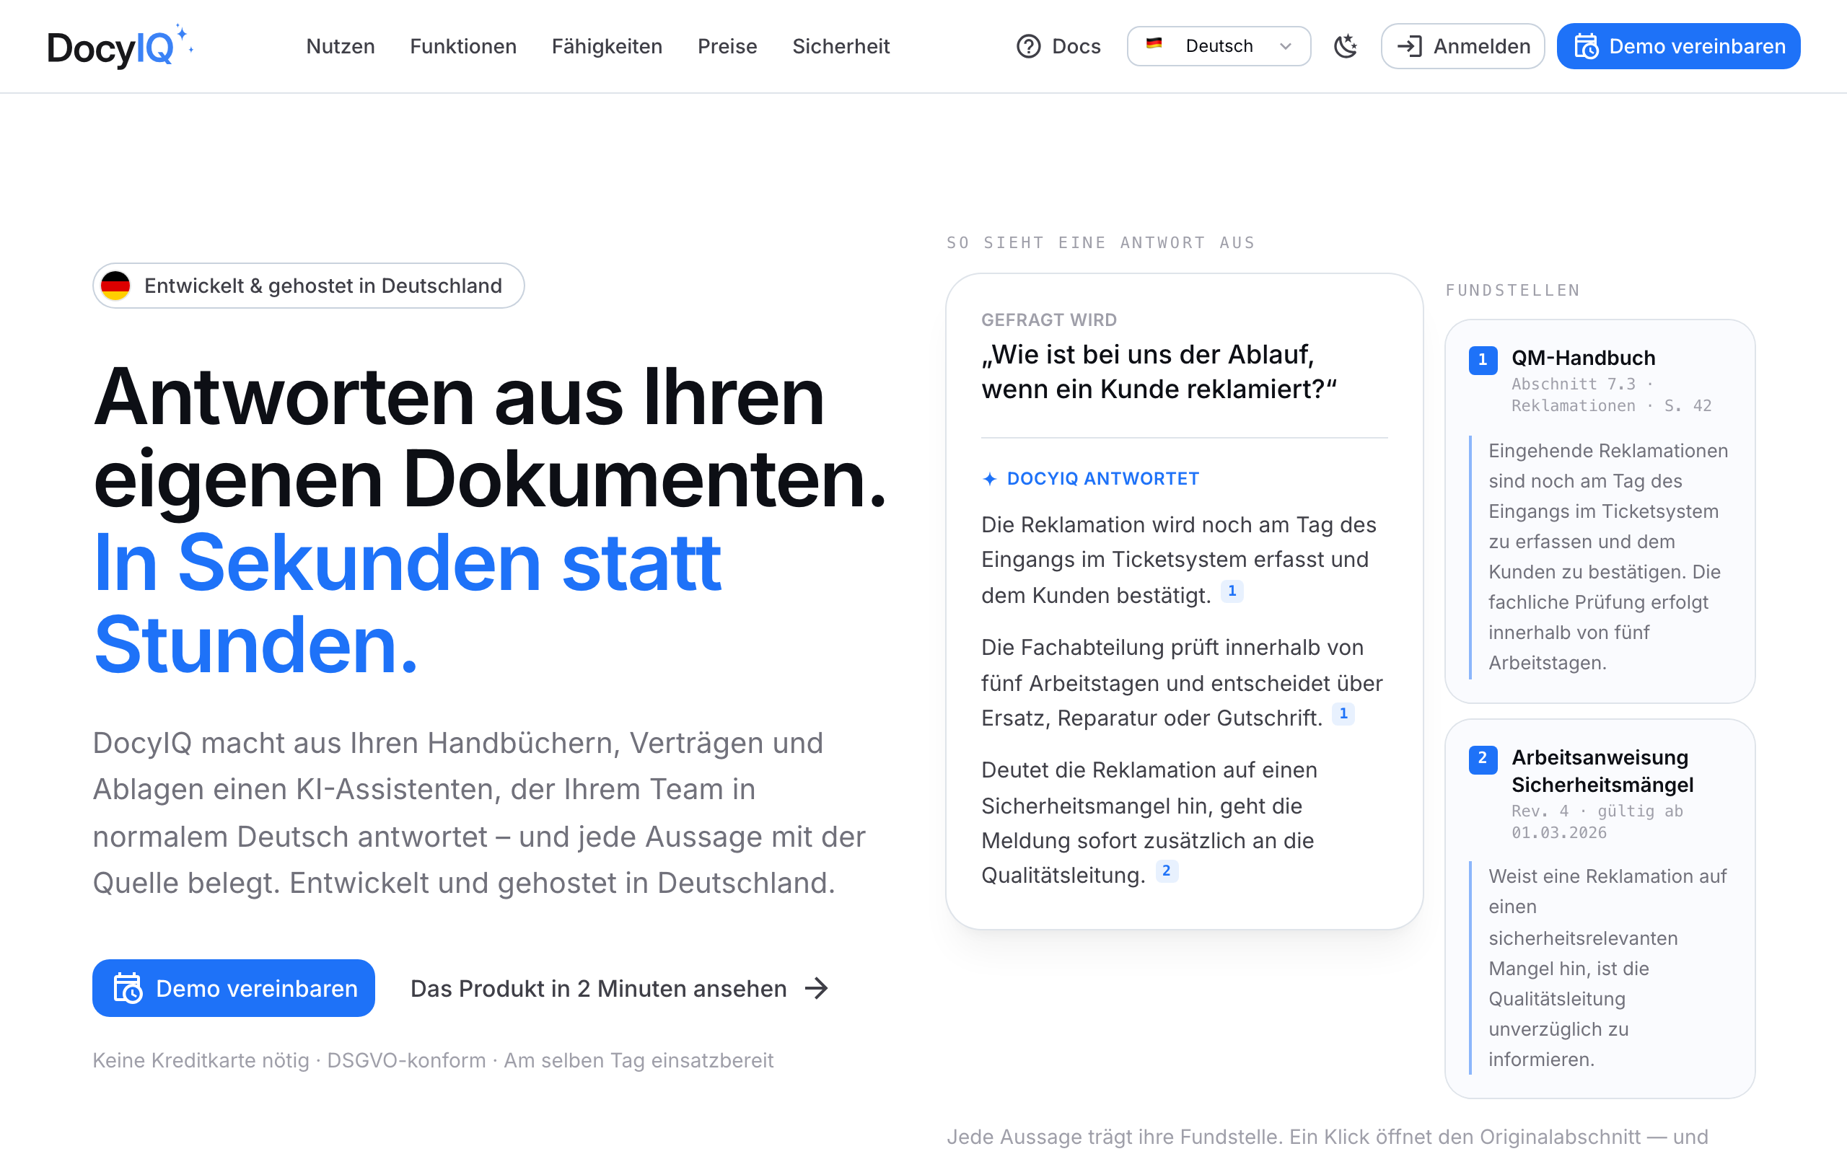
Task: Click the DocyIQ logo
Action: 120,47
